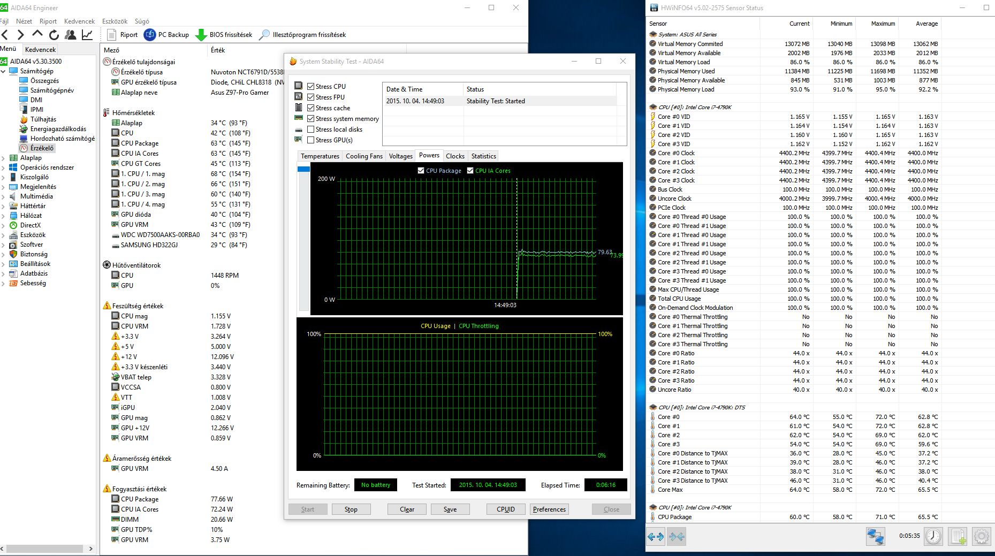Select Energiagazdálkodás in the tree
The image size is (995, 556).
[x=58, y=129]
